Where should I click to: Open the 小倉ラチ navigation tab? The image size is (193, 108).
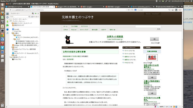[x=103, y=30]
